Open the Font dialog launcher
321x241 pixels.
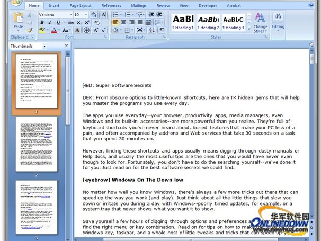tap(105, 37)
